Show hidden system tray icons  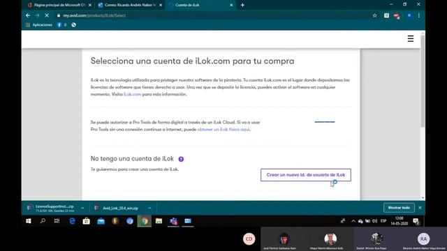[353, 221]
